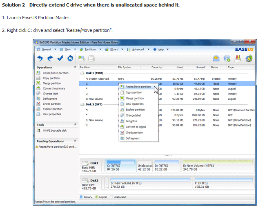
Task: Select the System Reserved partition row
Action: tap(167, 79)
